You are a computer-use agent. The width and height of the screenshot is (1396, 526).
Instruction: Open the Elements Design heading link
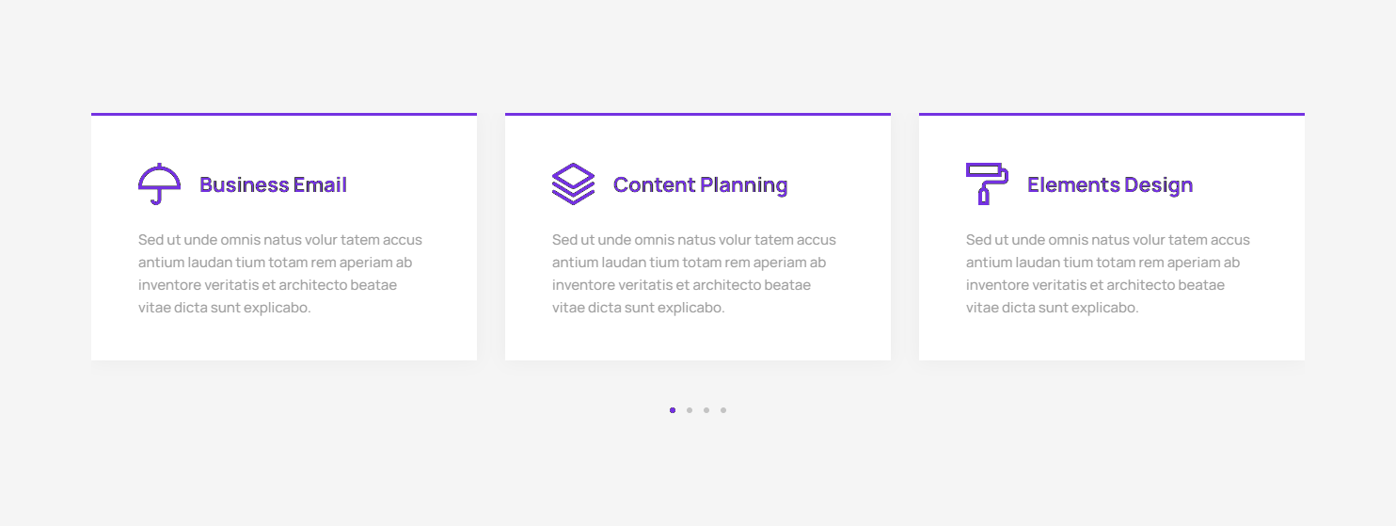[x=1109, y=185]
